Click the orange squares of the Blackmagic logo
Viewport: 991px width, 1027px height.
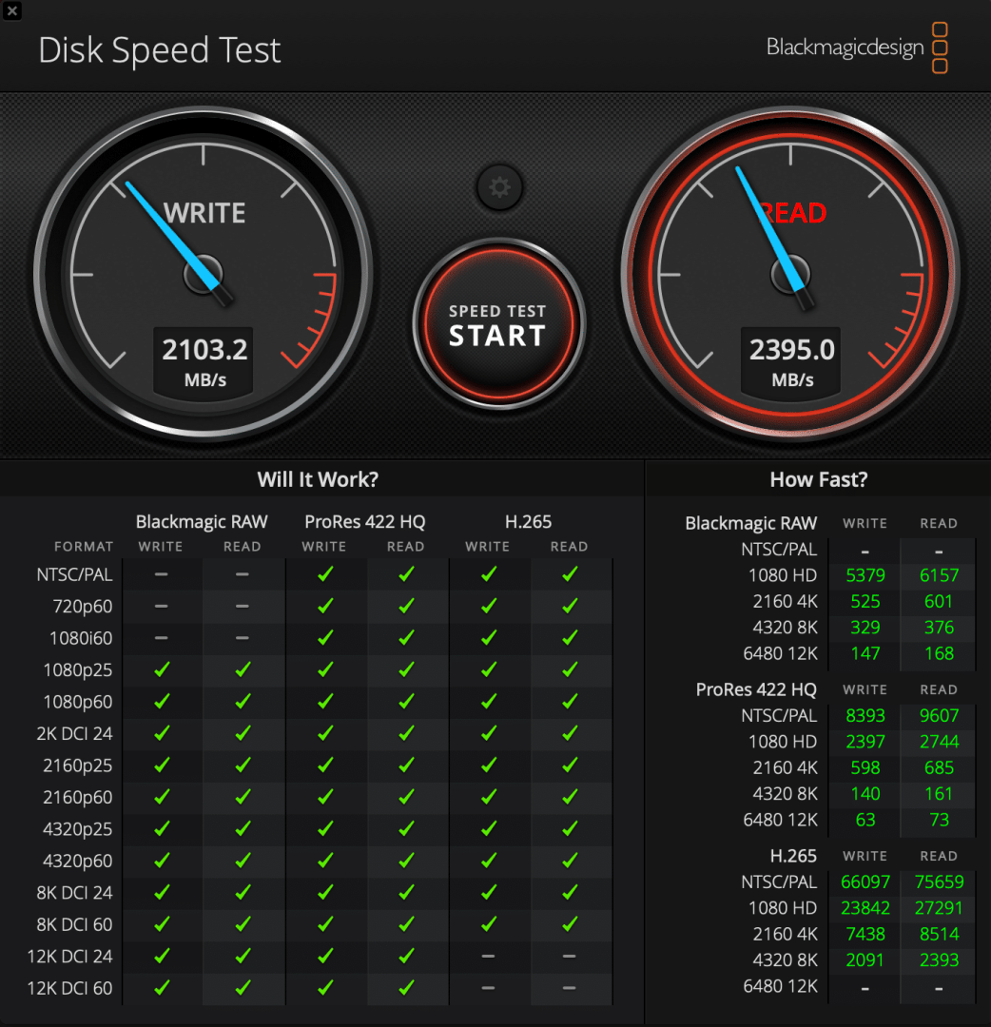coord(940,47)
